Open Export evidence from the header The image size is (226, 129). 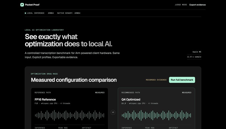(197, 5)
